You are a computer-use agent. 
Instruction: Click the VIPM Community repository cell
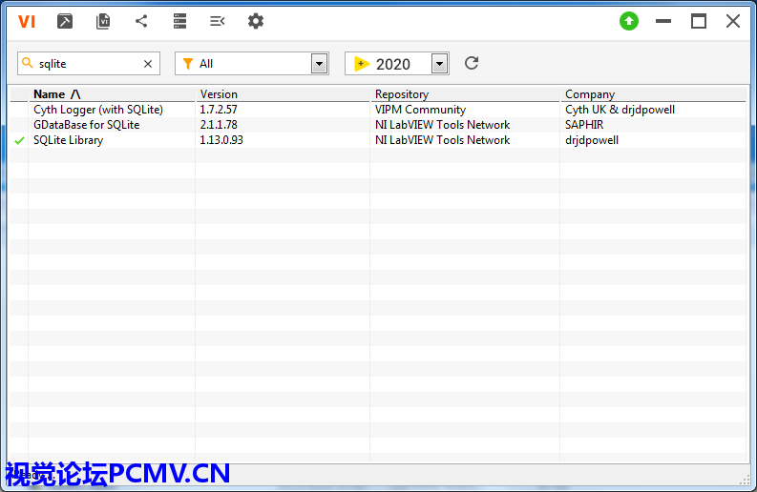(x=420, y=110)
